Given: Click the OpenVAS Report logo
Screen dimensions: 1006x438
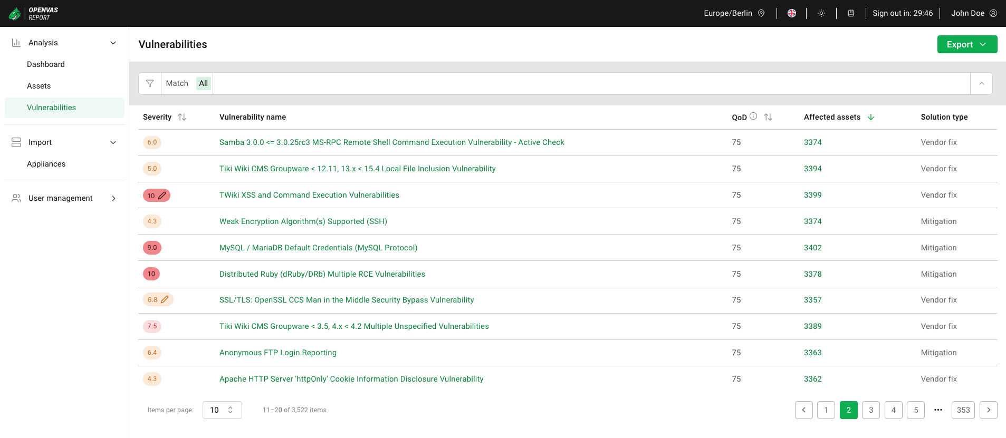Looking at the screenshot, I should click(x=33, y=13).
